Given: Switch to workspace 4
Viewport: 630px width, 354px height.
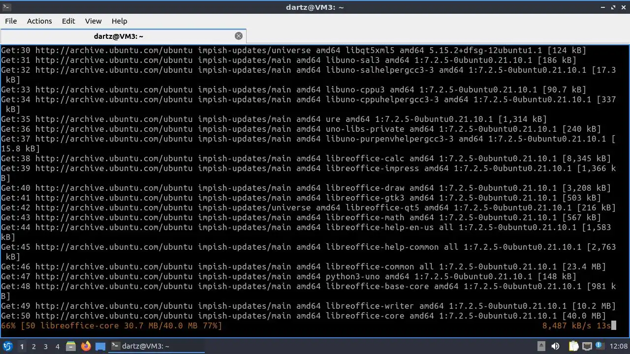Looking at the screenshot, I should click(57, 347).
